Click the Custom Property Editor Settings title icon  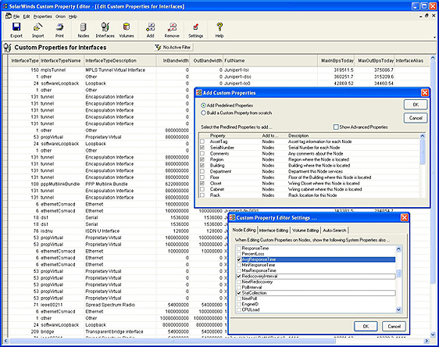coord(232,217)
